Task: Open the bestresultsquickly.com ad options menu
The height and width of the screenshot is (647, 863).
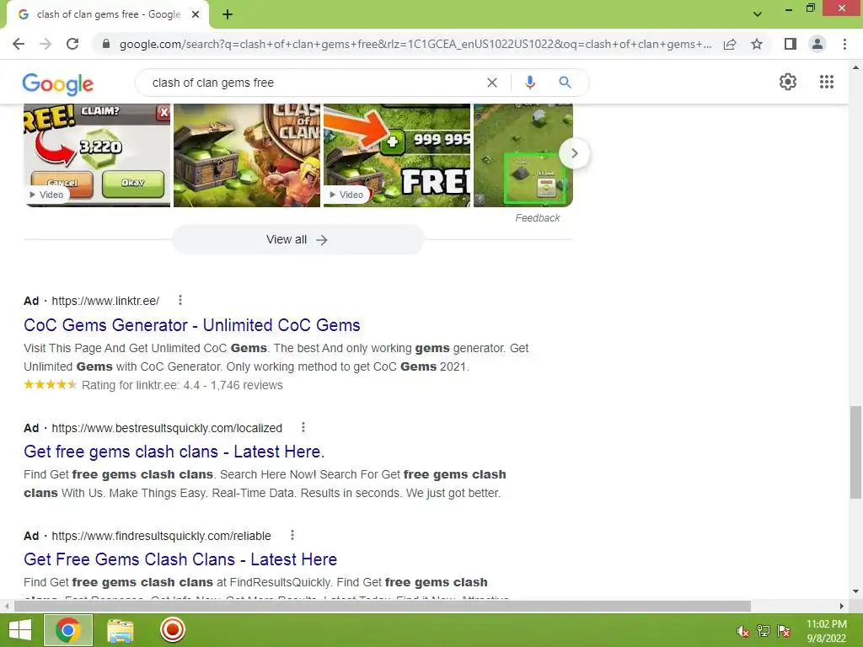Action: pos(303,427)
